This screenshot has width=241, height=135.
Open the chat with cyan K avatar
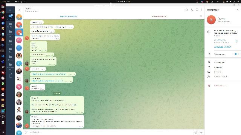point(19,63)
